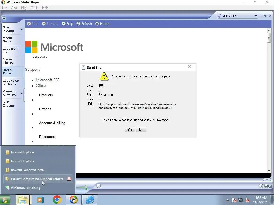Expand the Now Playing submenu arrow
This screenshot has width=274, height=205.
pyautogui.click(x=21, y=29)
